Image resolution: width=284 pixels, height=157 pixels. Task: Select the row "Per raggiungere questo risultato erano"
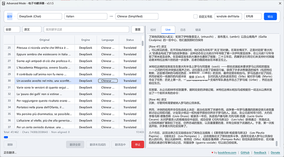(x=44, y=101)
